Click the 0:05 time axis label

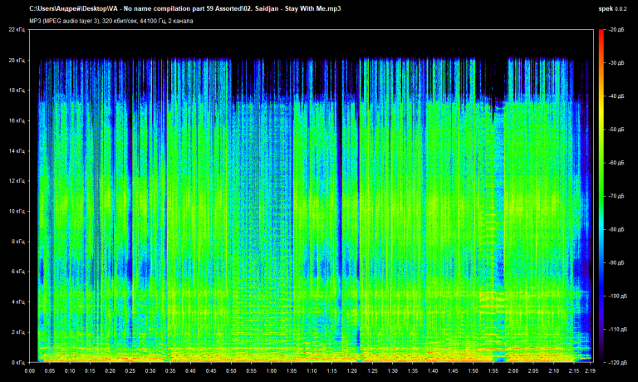[x=50, y=371]
